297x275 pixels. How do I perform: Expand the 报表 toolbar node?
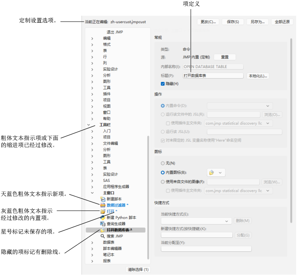92,261
